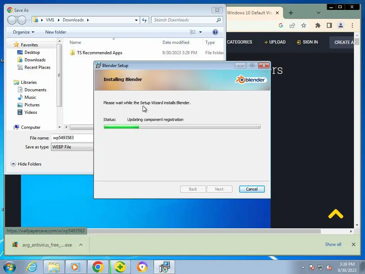Viewport: 365px width, 274px height.
Task: Close the Windows 10 Default Wallpaper tab
Action: [277, 13]
